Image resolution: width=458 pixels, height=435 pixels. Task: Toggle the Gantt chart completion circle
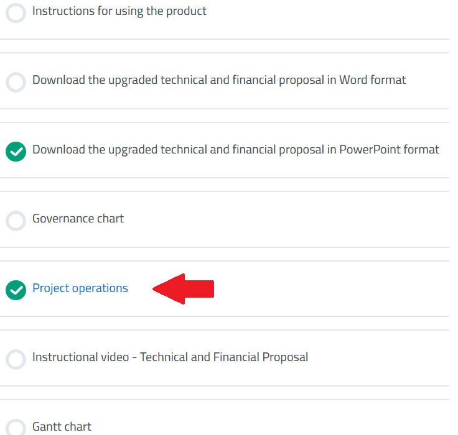[x=16, y=428]
